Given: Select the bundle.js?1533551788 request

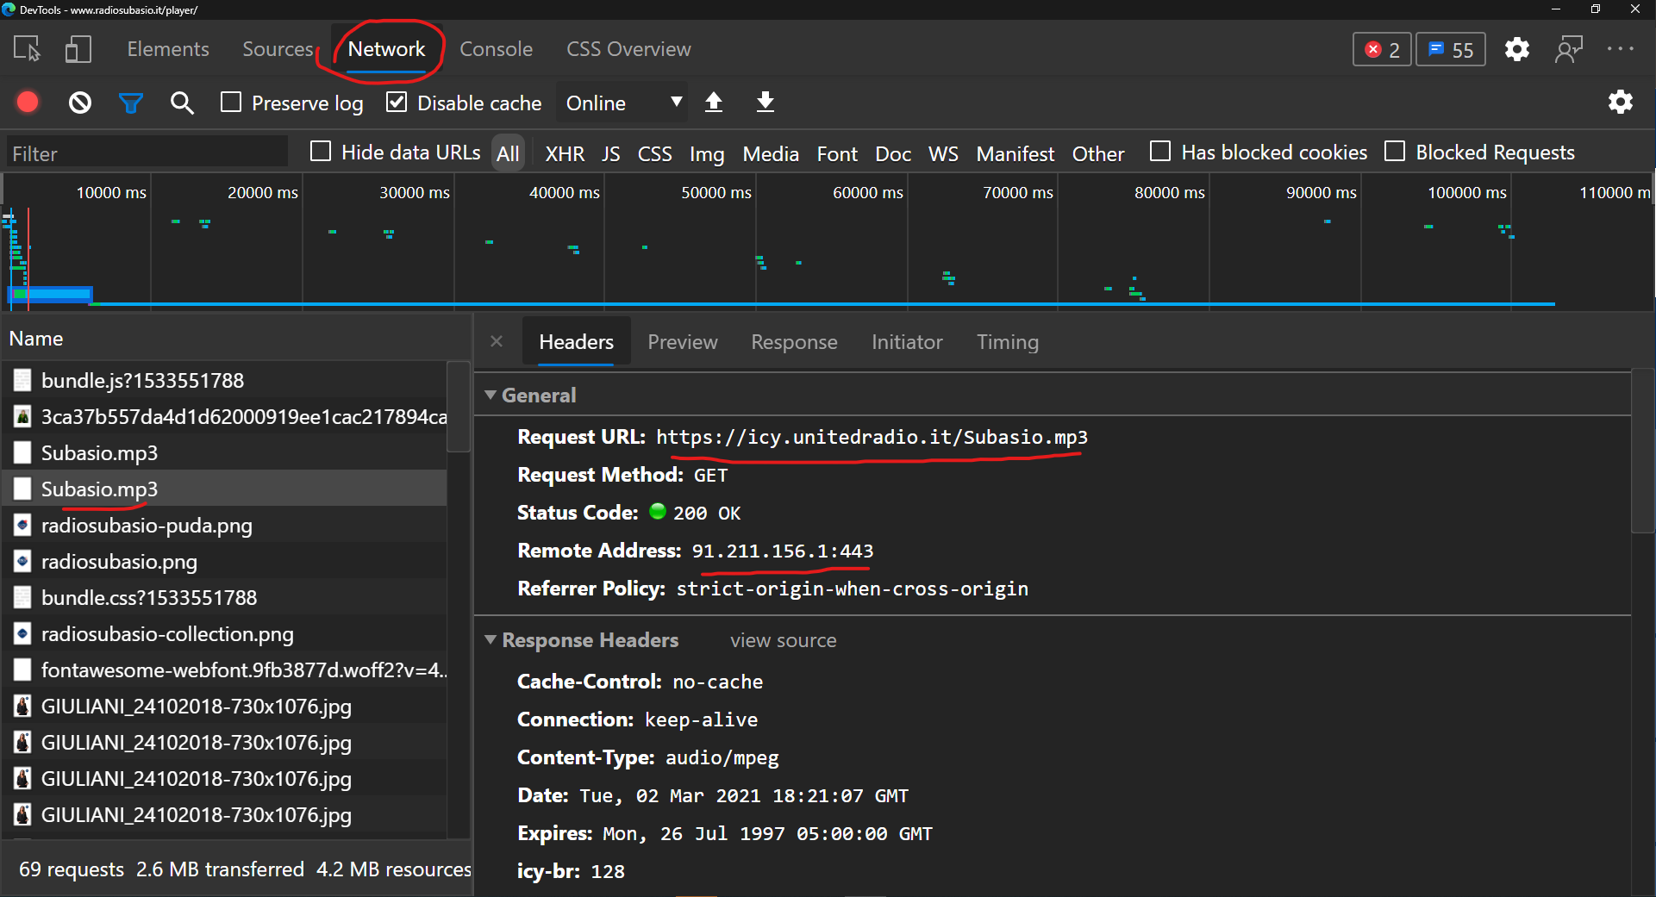Looking at the screenshot, I should point(224,380).
